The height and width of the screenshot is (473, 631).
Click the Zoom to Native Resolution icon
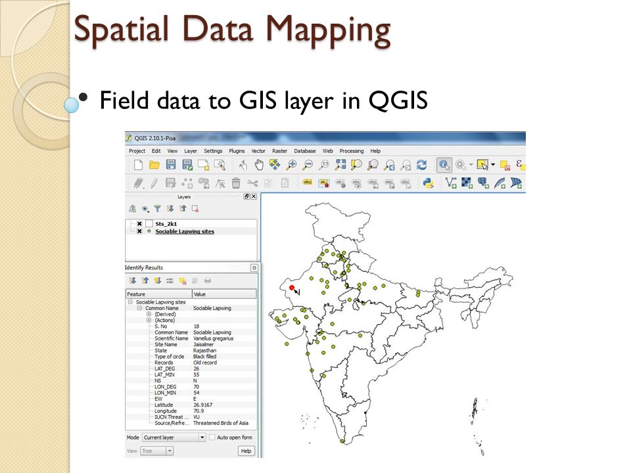324,164
